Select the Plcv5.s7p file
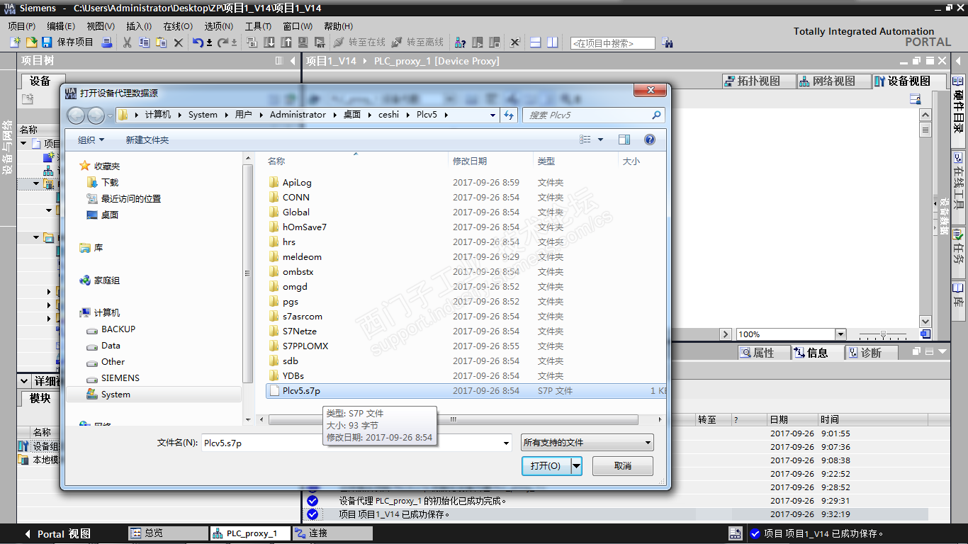This screenshot has height=544, width=968. coord(466,391)
